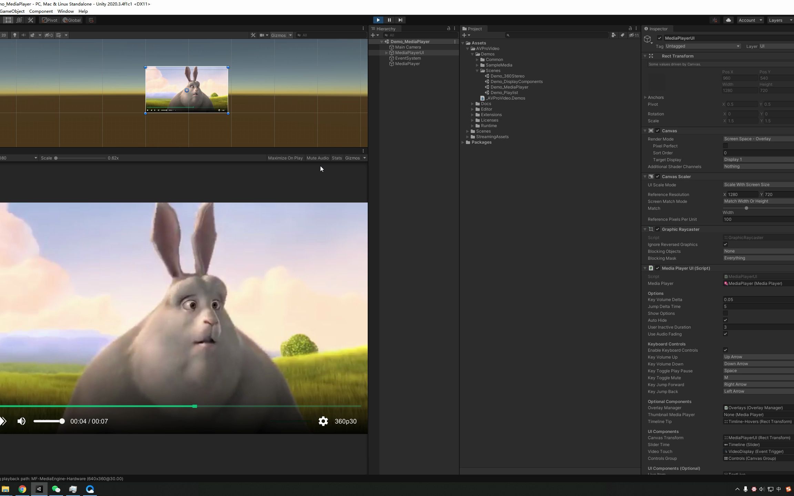Open the Help menu

click(x=83, y=11)
